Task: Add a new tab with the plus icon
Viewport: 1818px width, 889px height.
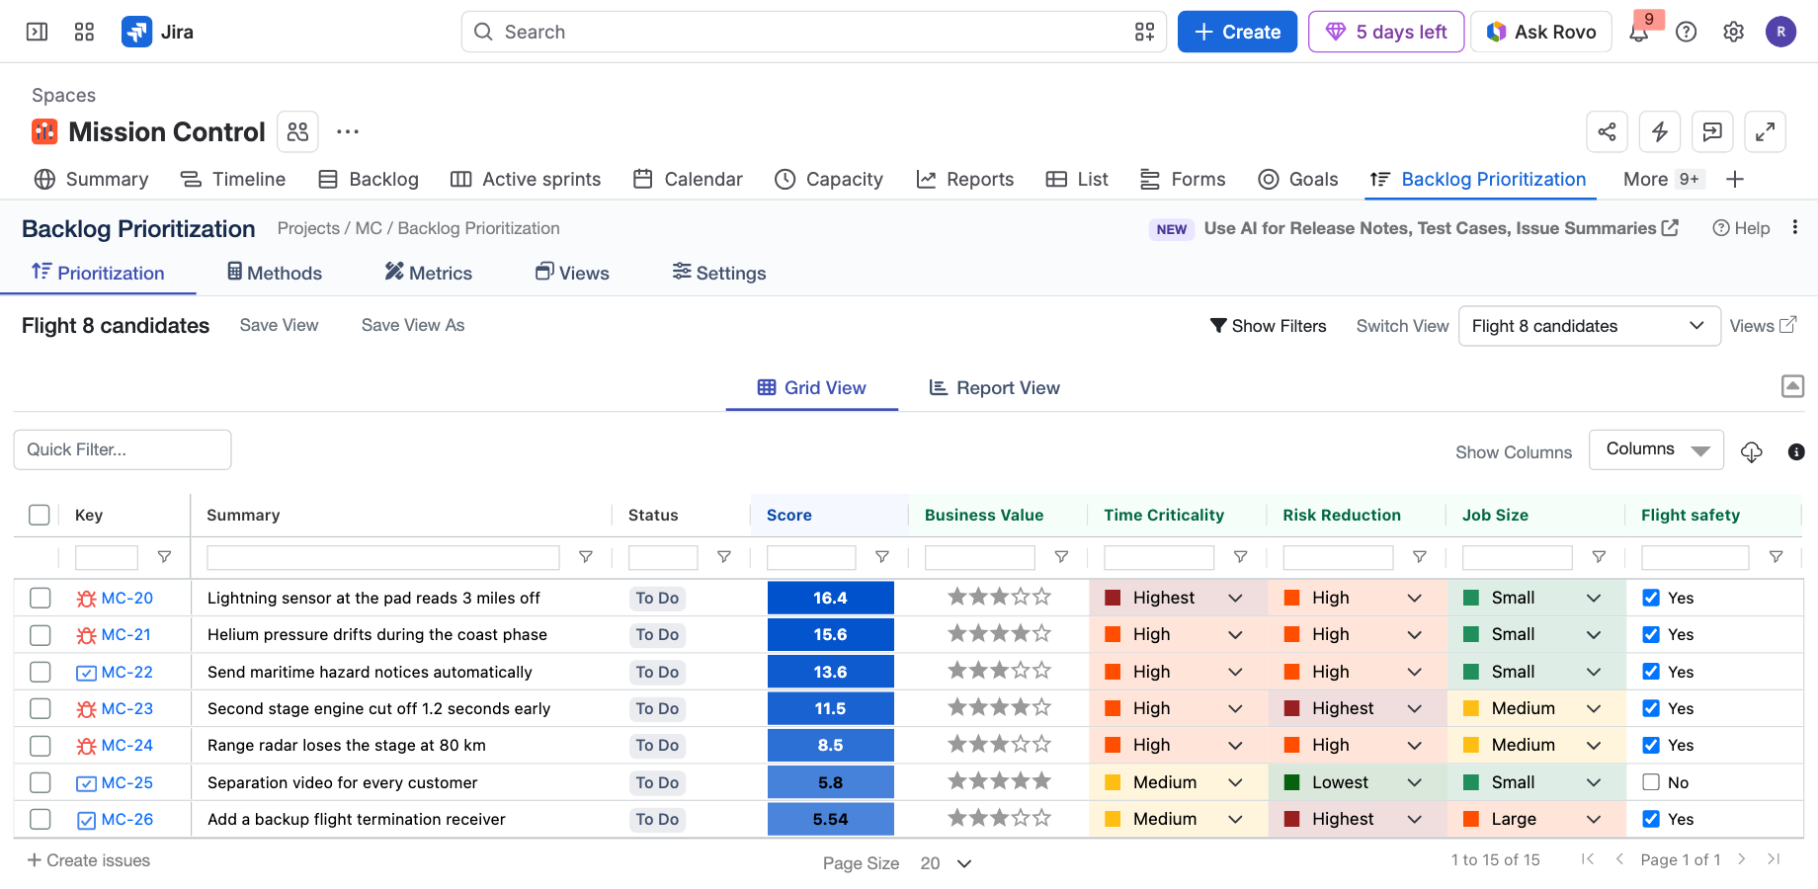Action: pyautogui.click(x=1735, y=179)
